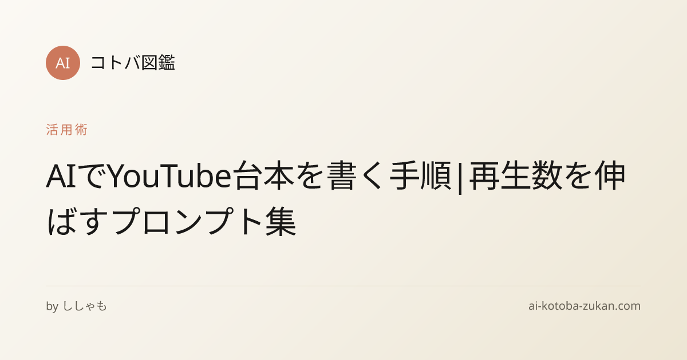Viewport: 687px width, 360px height.
Task: Click the orange AI logo circle
Action: click(x=63, y=63)
